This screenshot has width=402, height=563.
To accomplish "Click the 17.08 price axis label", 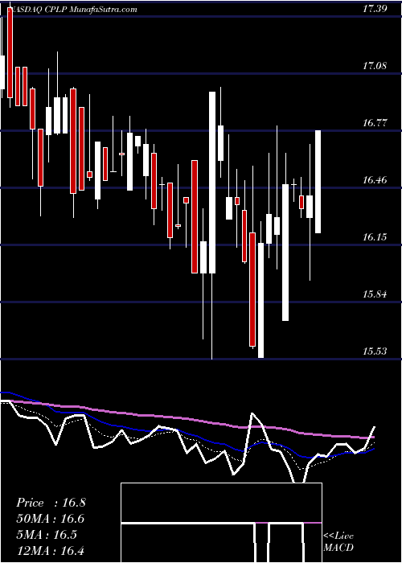I will (x=375, y=66).
